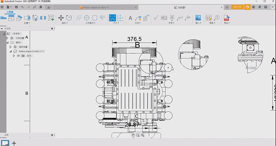Select the current sheet thumbnail
276x146 pixels.
(x=5, y=143)
